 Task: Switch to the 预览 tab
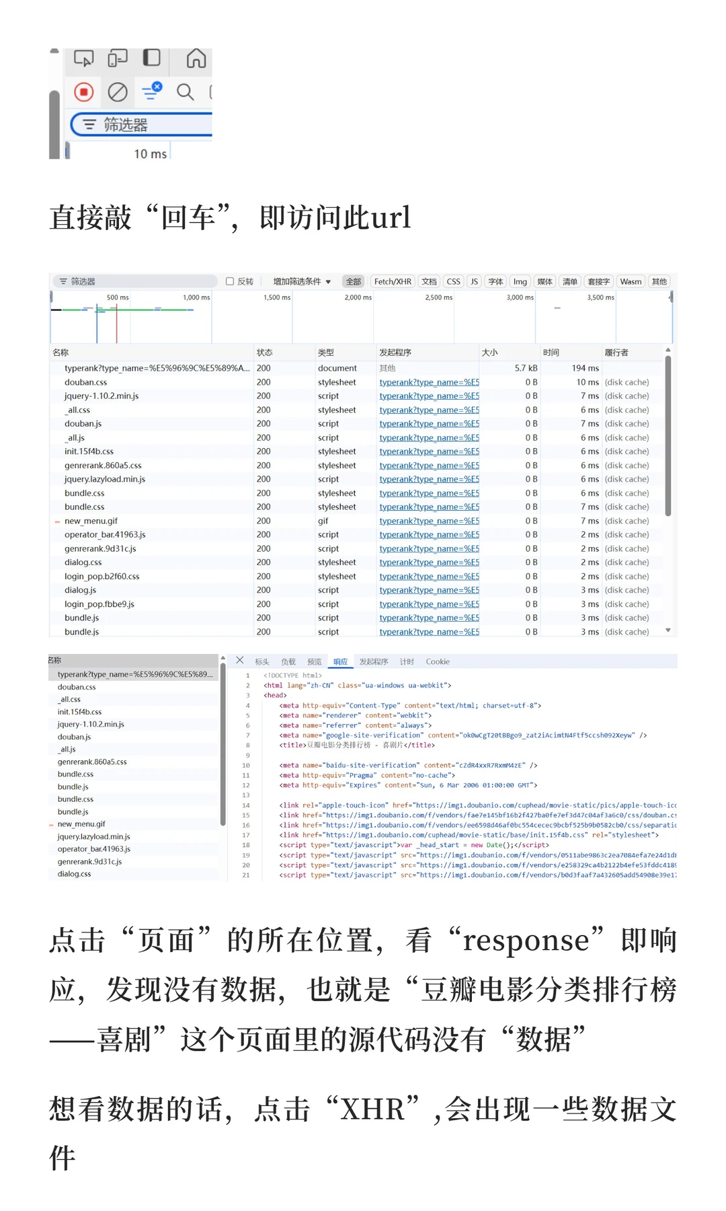[x=315, y=661]
